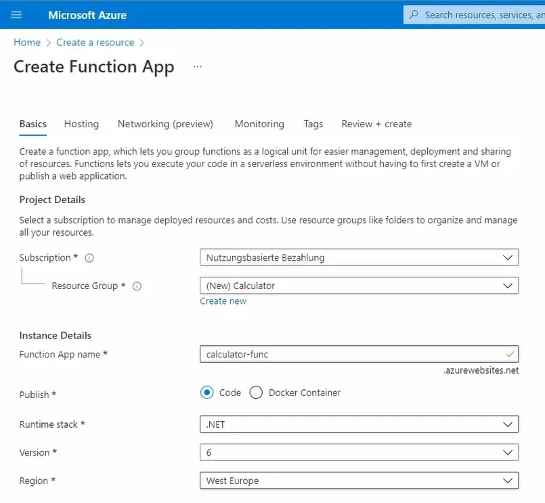545x503 pixels.
Task: Open the Region dropdown
Action: coord(359,481)
